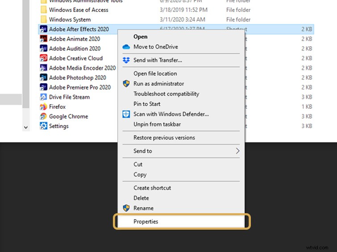
Task: Click the Adobe Animate 2020 icon
Action: [43, 39]
